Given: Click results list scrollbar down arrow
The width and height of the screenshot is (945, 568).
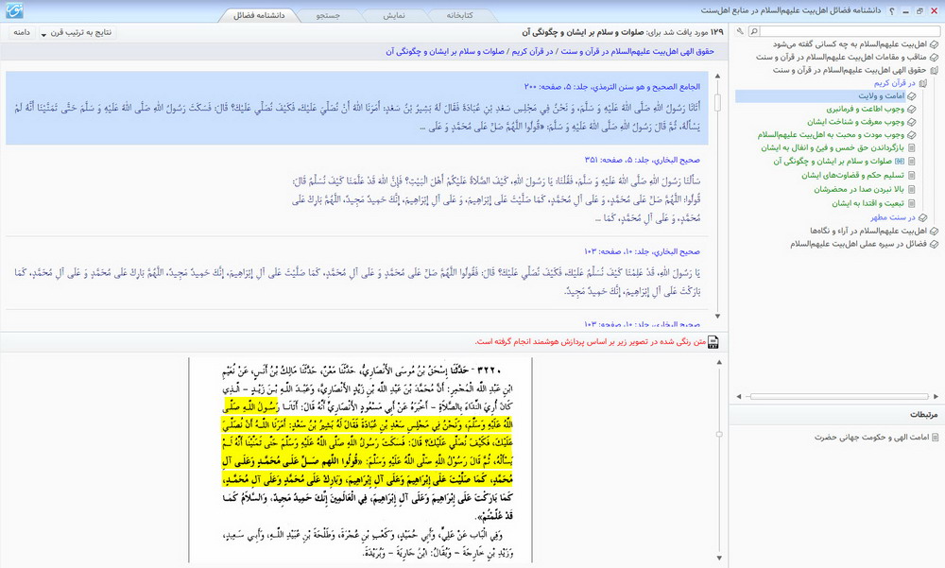Looking at the screenshot, I should click(x=717, y=316).
